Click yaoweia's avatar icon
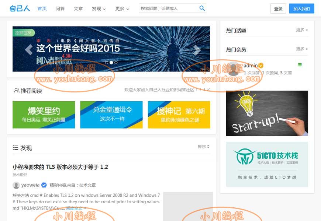 (x=16, y=185)
